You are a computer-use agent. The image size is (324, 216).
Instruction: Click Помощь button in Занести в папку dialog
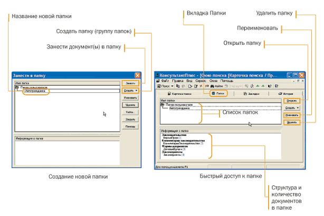pyautogui.click(x=130, y=126)
